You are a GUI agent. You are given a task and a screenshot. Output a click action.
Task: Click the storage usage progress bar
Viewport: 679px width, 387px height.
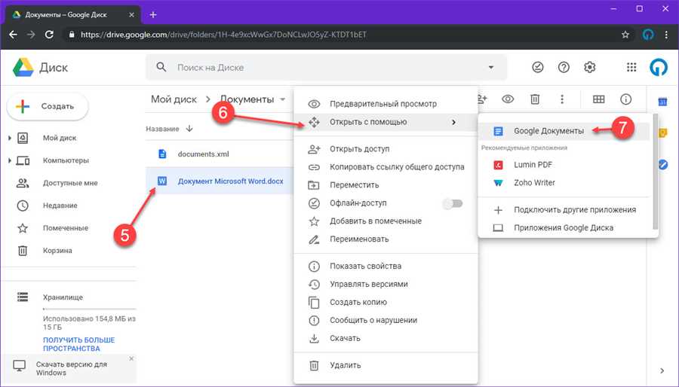click(x=89, y=309)
